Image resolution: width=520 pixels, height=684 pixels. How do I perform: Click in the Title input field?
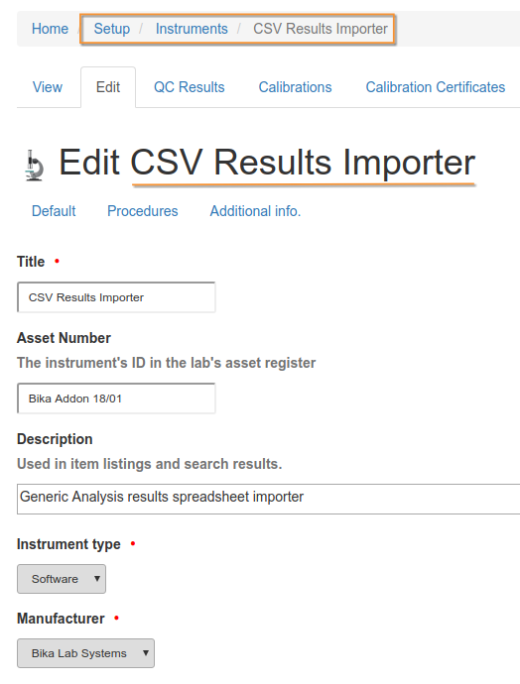pyautogui.click(x=116, y=297)
